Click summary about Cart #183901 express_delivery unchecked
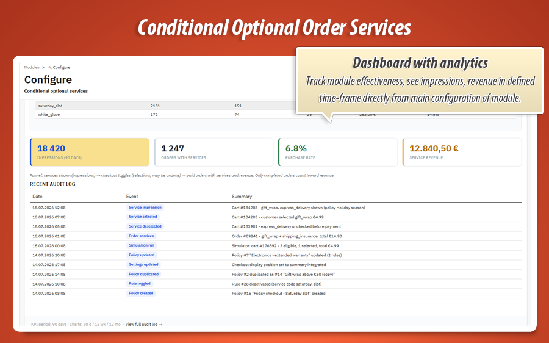The width and height of the screenshot is (549, 343). tap(286, 226)
